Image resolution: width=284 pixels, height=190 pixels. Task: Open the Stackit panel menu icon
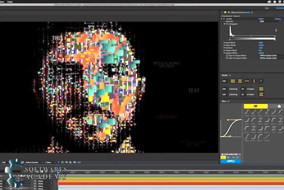[230, 75]
